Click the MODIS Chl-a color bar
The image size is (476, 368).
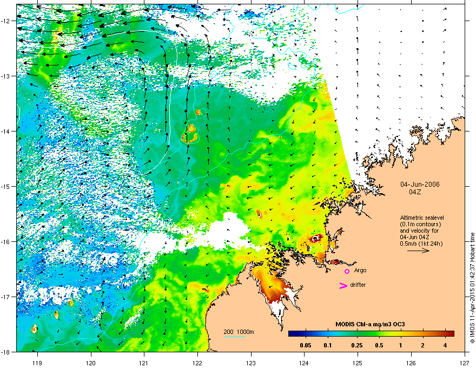tap(371, 334)
